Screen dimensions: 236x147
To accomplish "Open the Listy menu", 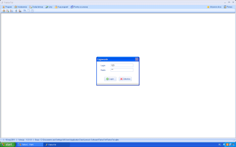I will pos(49,7).
